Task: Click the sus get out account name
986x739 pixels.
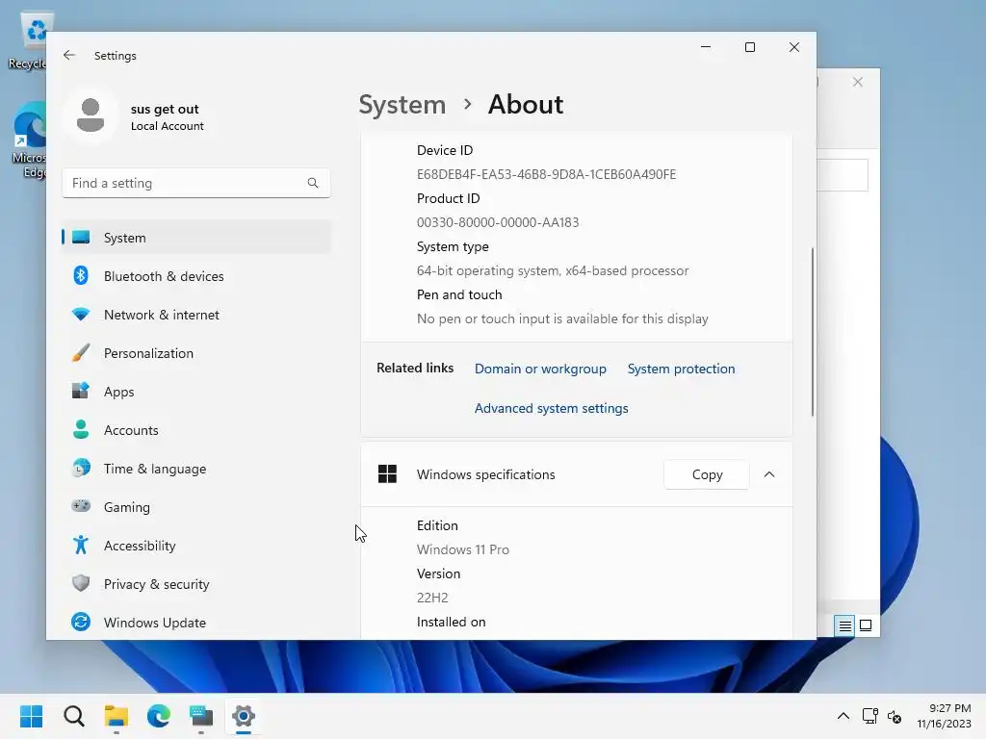Action: coord(165,109)
